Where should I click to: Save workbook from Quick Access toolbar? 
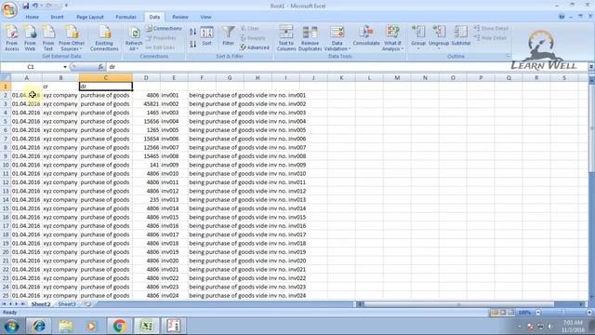(x=25, y=6)
